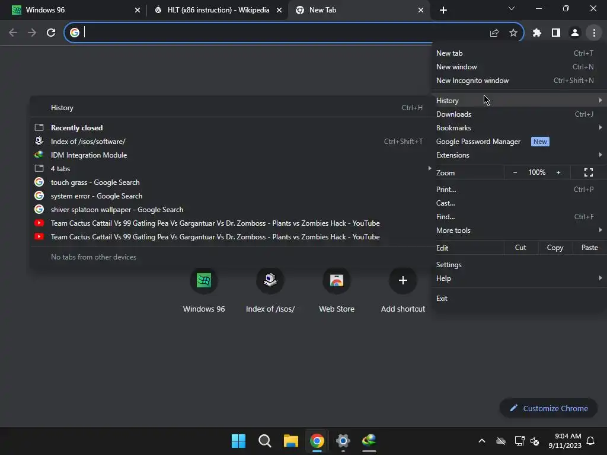607x455 pixels.
Task: Show hidden system tray icons chevron
Action: pyautogui.click(x=481, y=441)
